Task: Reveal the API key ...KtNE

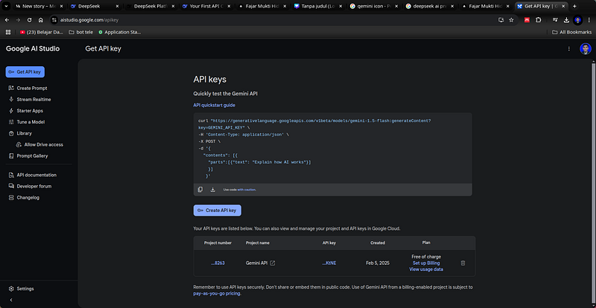Action: [329, 263]
